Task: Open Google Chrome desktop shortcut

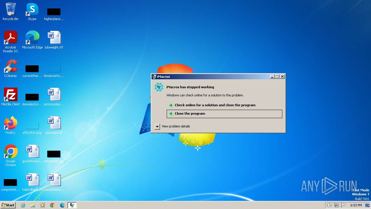Action: [10, 155]
